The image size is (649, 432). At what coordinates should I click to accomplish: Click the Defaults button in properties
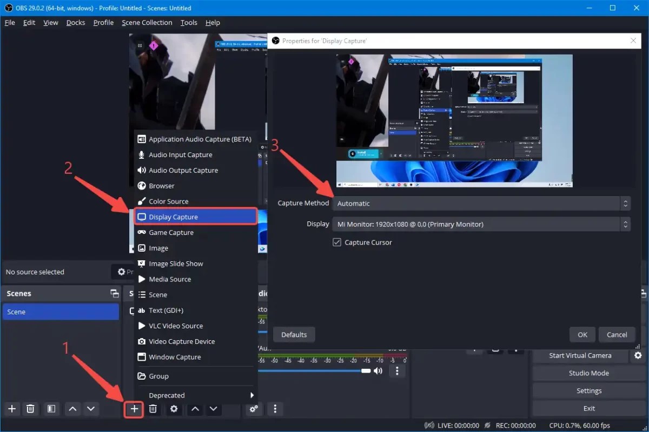294,334
